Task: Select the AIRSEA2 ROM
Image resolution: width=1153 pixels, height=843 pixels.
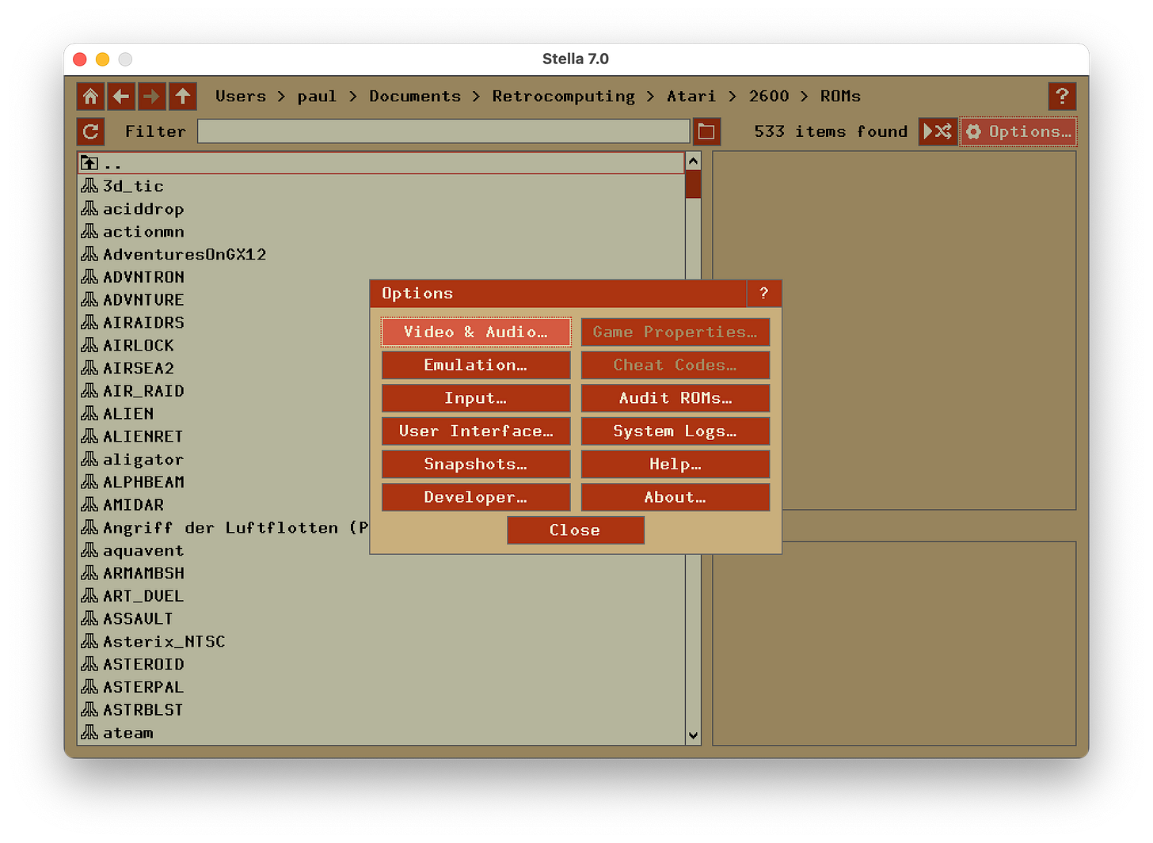Action: (223, 368)
